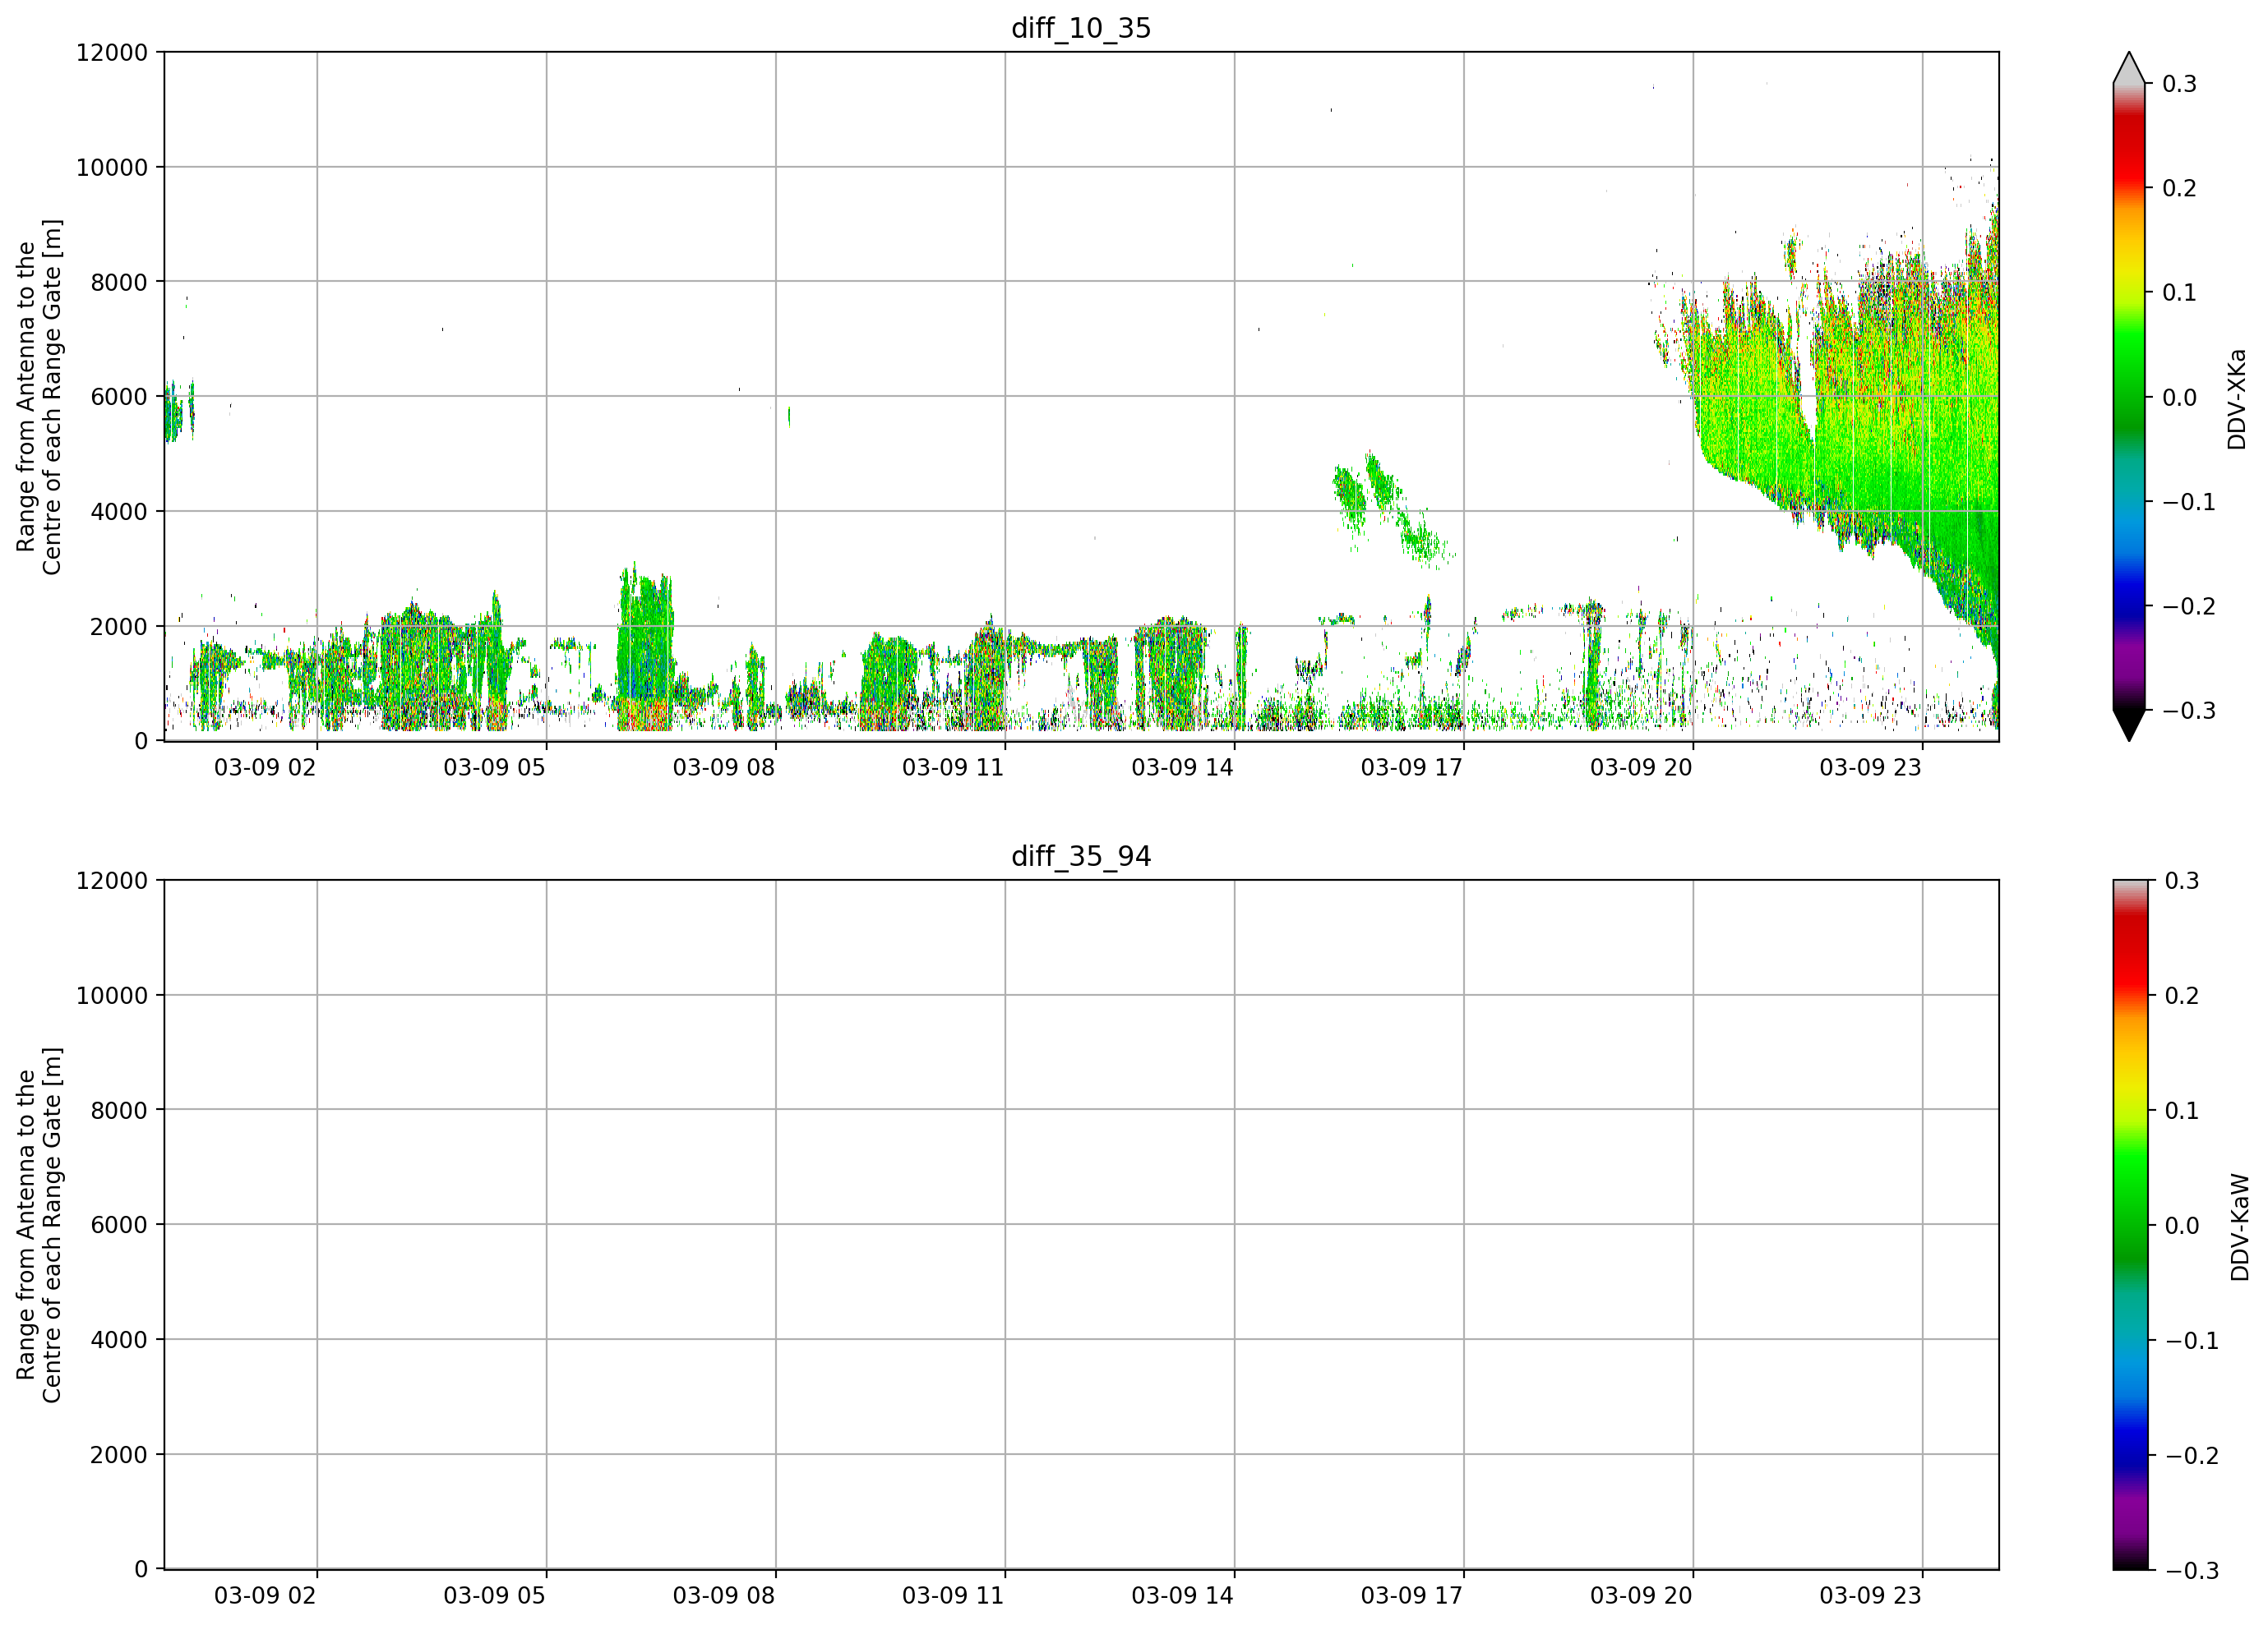The image size is (2268, 1625).
Task: Click the diff_35_94 plot title
Action: point(1081,857)
